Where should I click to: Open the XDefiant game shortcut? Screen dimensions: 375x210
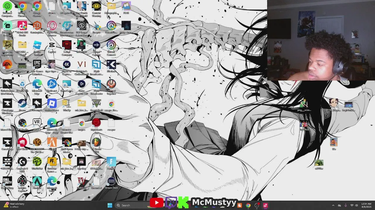[x=111, y=66]
